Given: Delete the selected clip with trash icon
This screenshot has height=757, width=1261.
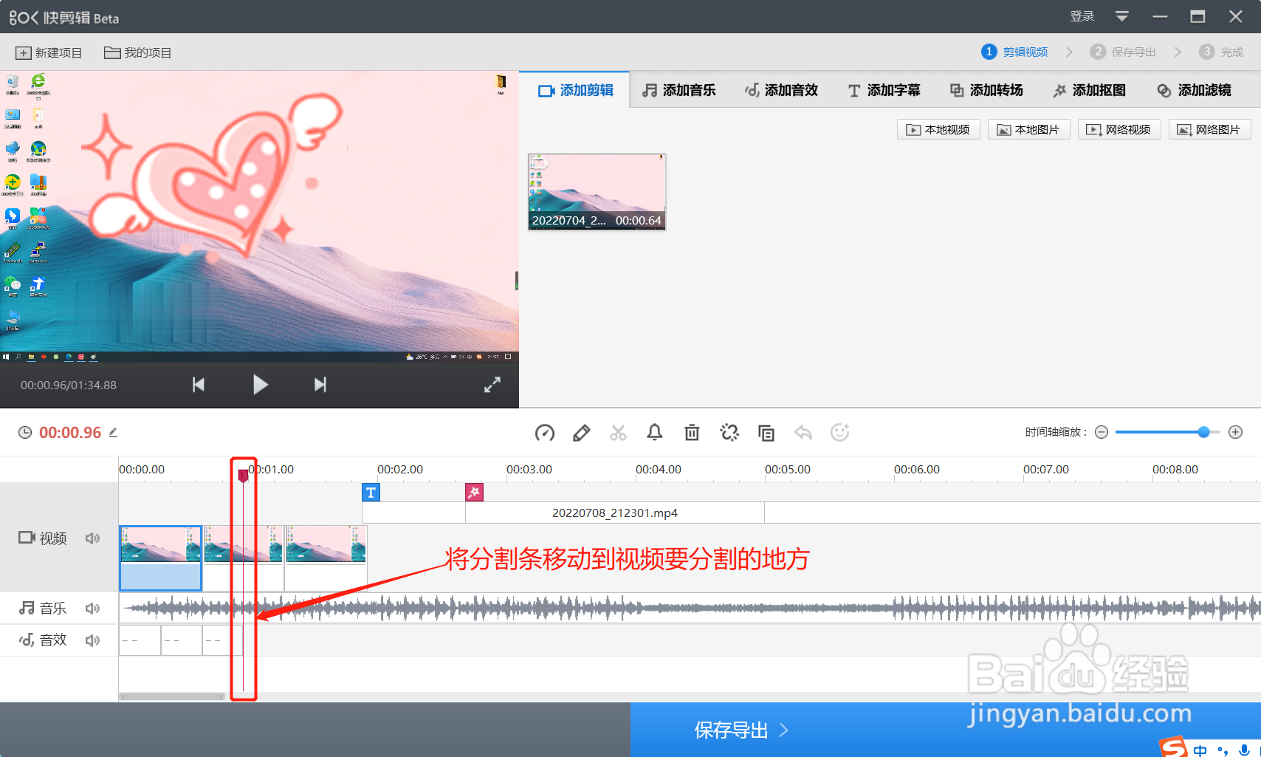Looking at the screenshot, I should click(x=692, y=432).
